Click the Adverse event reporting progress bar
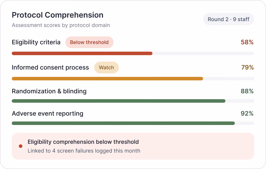 133,123
